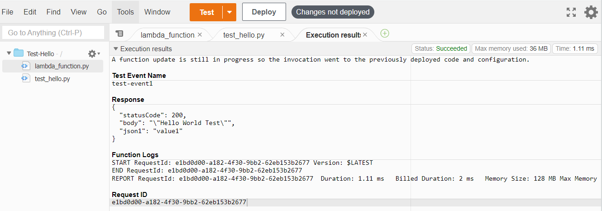
Task: Add a new tab with plus icon
Action: click(385, 34)
